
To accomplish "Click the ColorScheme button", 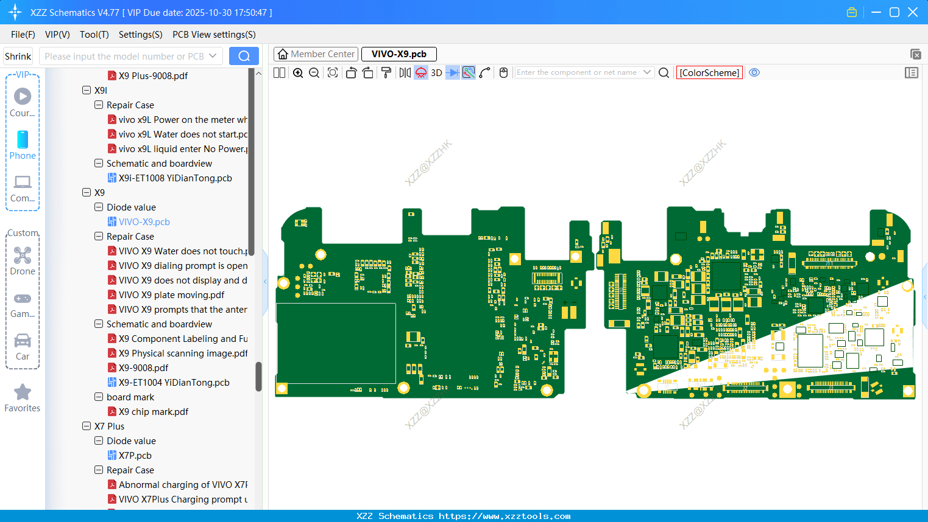I will (x=709, y=73).
